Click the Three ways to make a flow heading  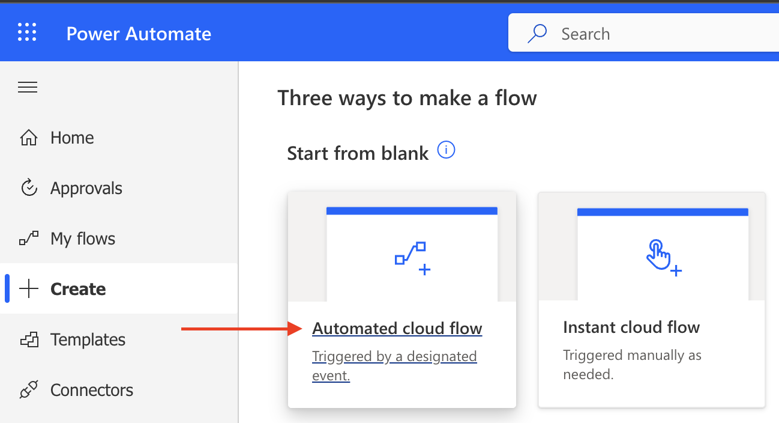pos(408,98)
